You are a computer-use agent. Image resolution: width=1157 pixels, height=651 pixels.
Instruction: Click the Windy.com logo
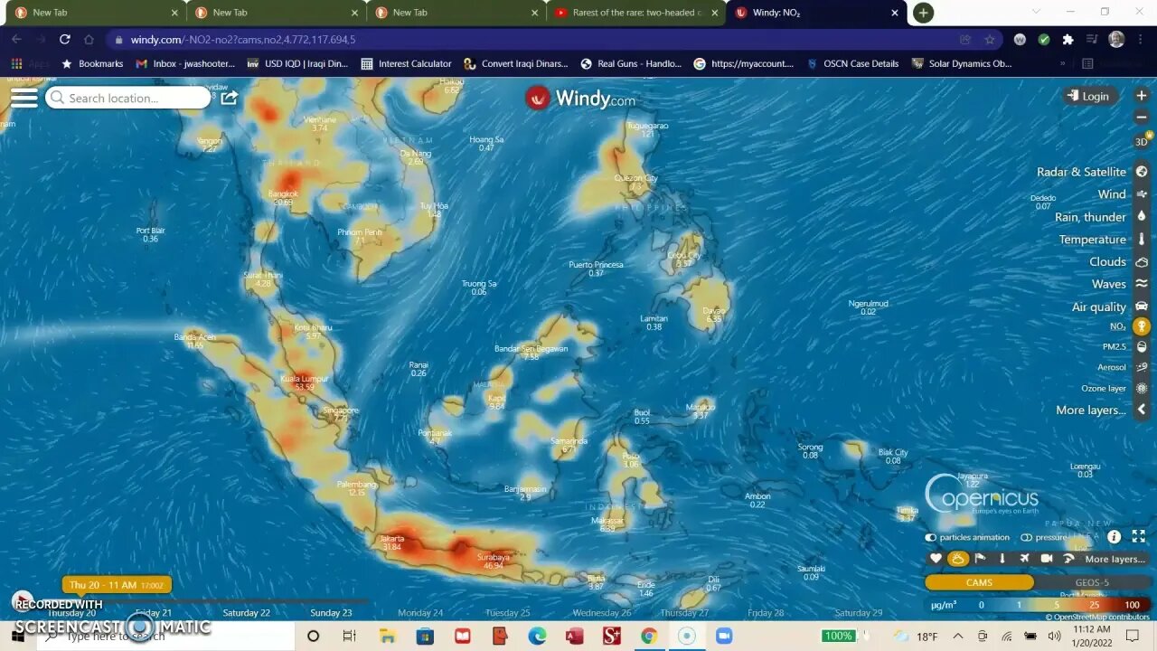(579, 98)
